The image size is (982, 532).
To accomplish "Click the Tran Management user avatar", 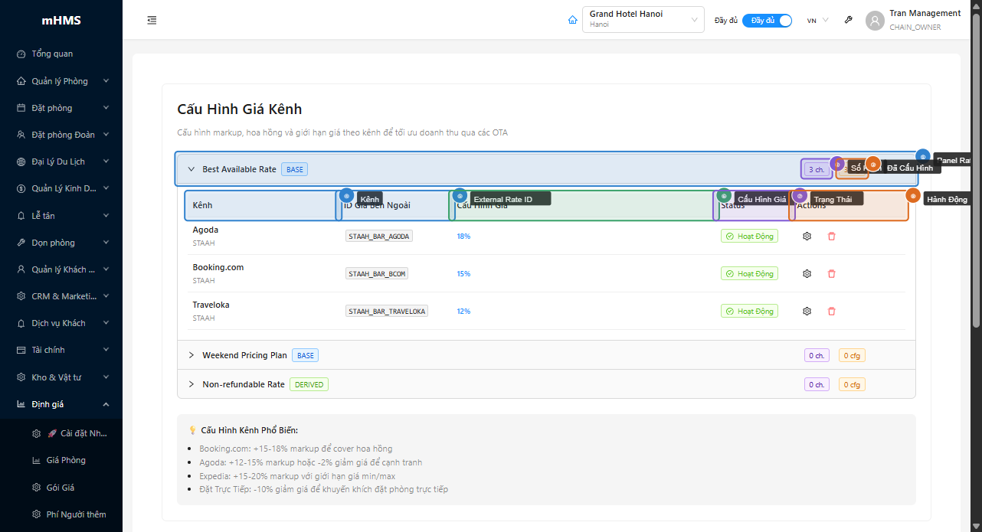I will pyautogui.click(x=875, y=21).
